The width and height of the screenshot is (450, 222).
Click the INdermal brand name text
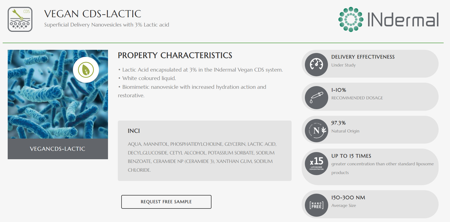pos(403,20)
